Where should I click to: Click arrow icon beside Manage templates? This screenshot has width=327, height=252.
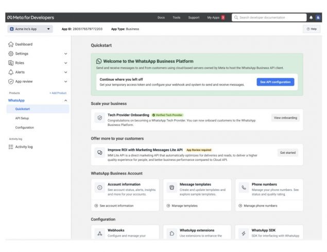(168, 206)
